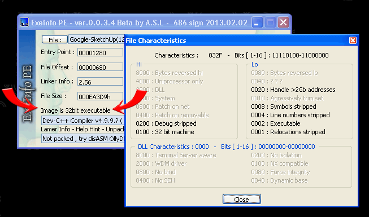The image size is (369, 217).
Task: Click '0002 : Executable' entry
Action: (x=276, y=123)
